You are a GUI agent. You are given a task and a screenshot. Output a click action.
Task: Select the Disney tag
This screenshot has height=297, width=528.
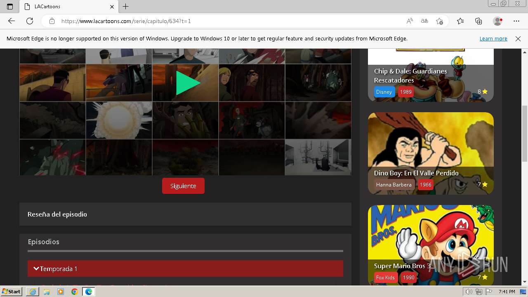[384, 92]
